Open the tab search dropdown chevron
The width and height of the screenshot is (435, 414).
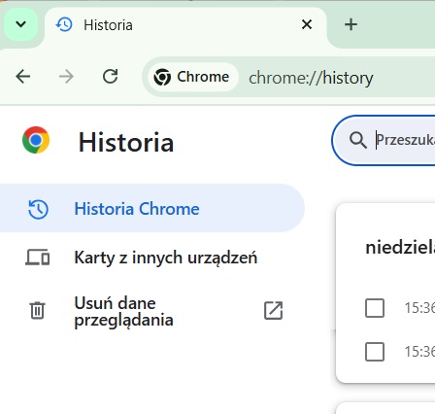point(20,24)
